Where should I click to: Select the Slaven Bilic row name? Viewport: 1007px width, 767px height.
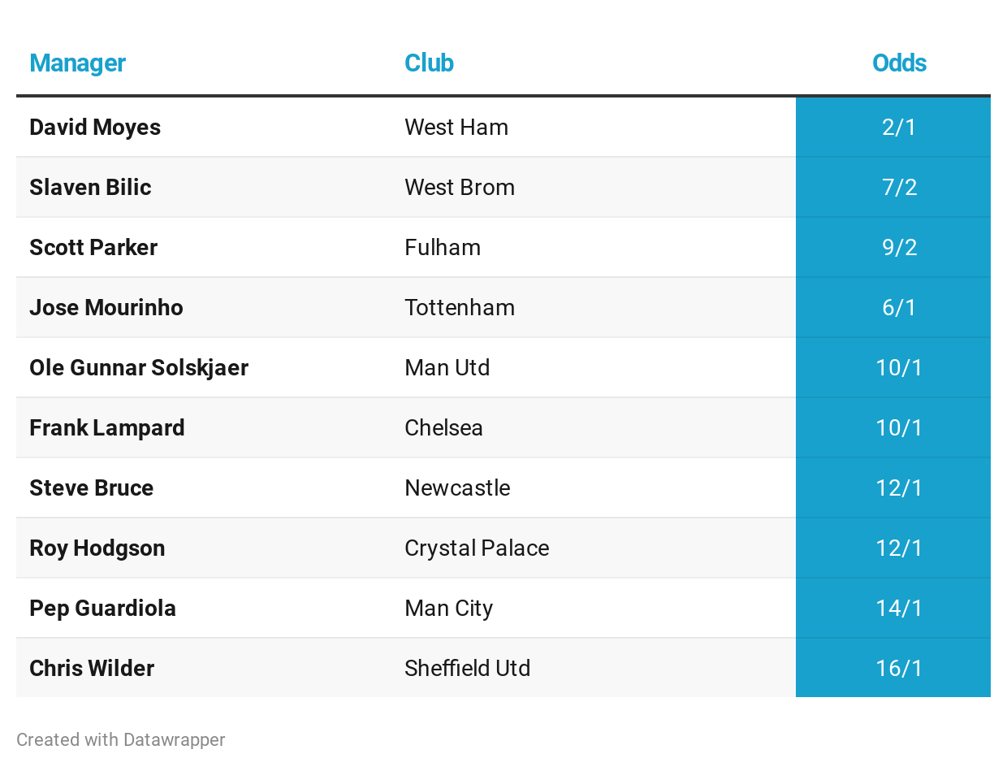pos(90,187)
